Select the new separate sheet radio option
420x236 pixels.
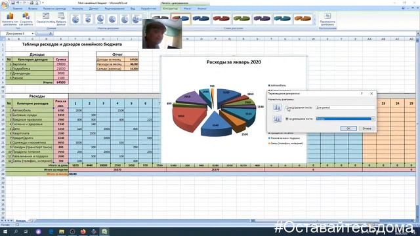(287, 108)
